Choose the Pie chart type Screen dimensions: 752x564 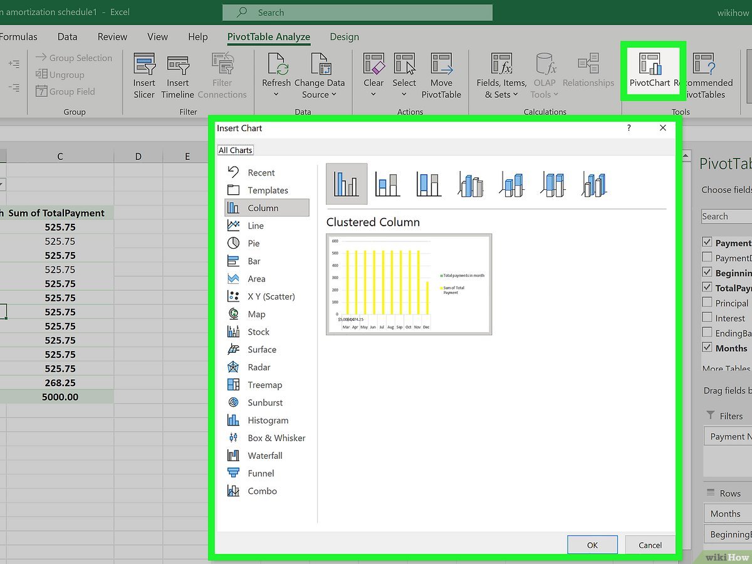tap(253, 243)
